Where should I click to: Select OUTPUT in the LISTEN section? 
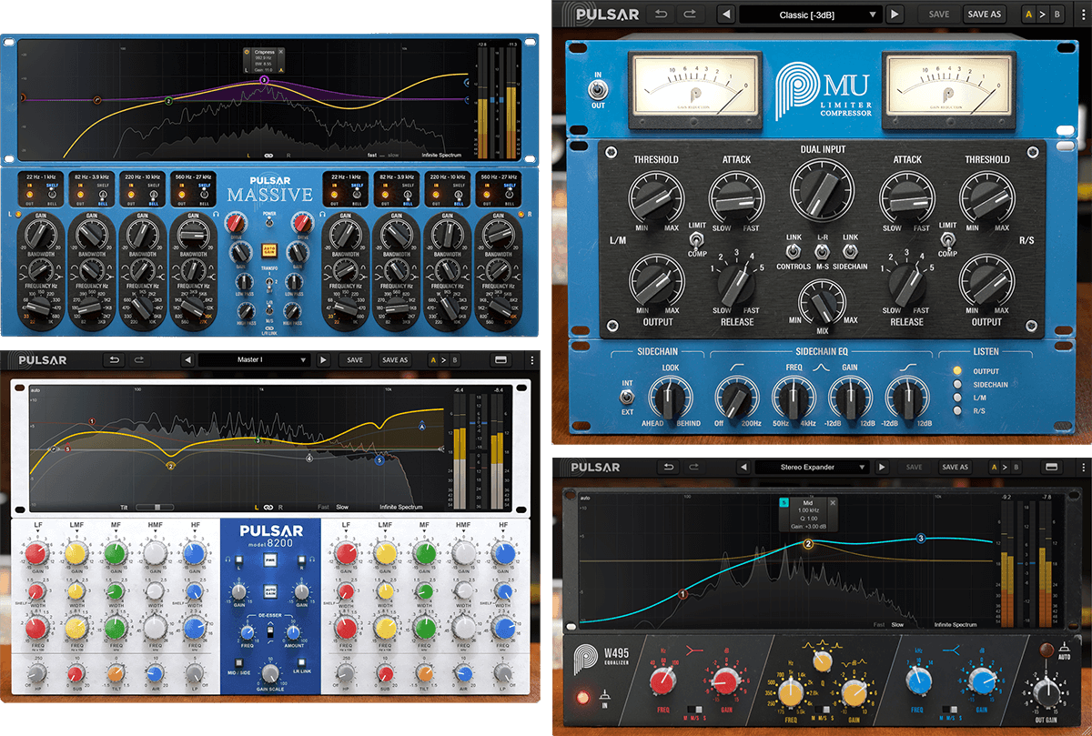(x=957, y=370)
